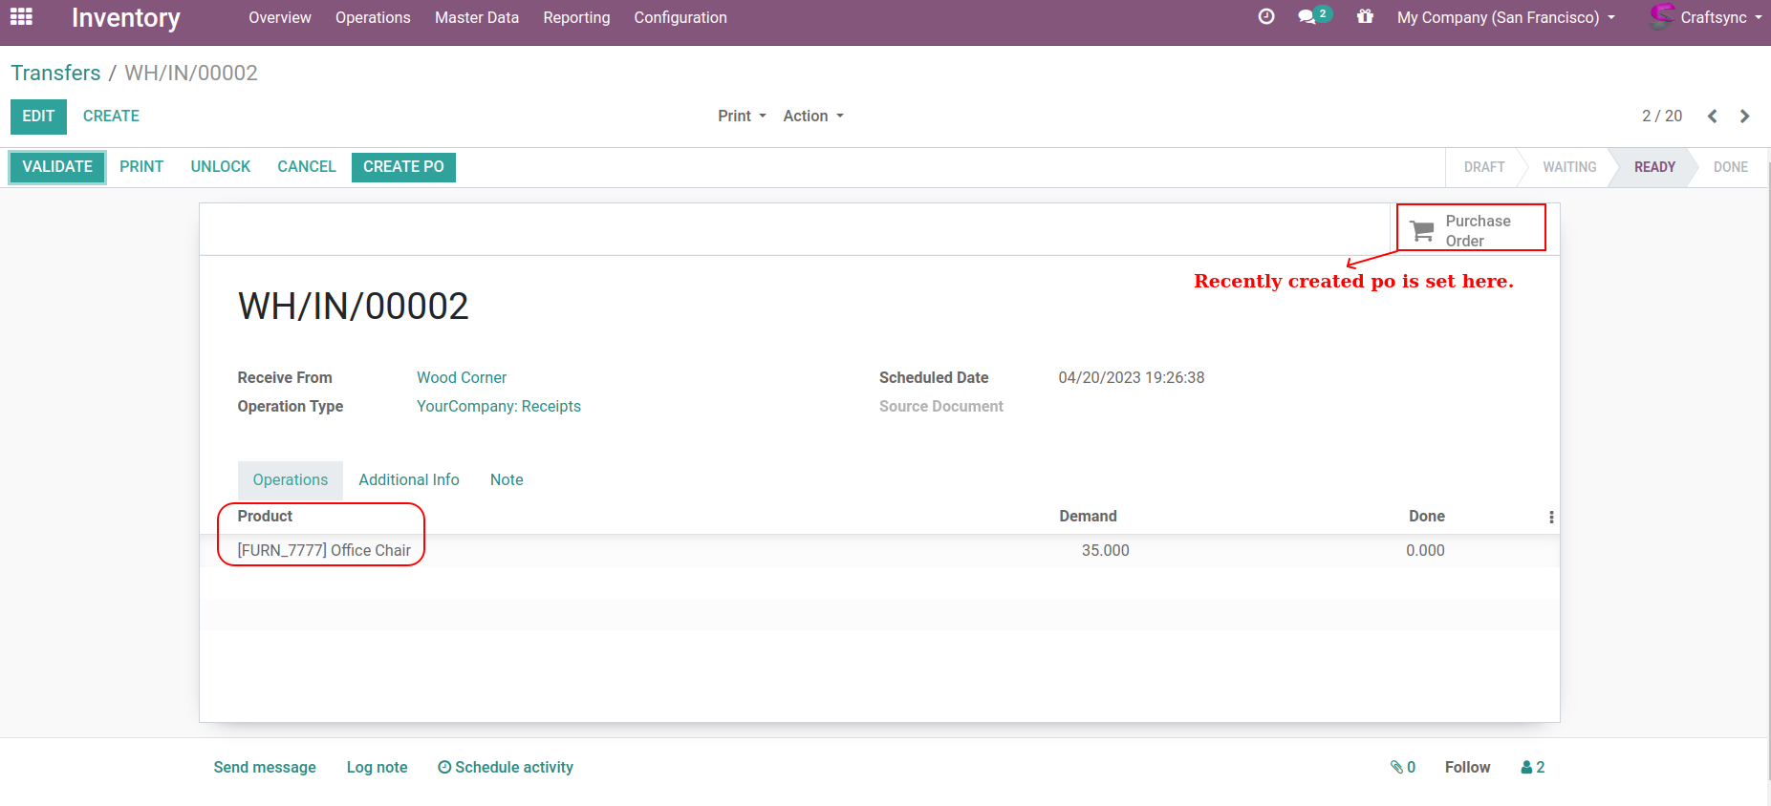Click the gift icon in top bar

coord(1365,17)
